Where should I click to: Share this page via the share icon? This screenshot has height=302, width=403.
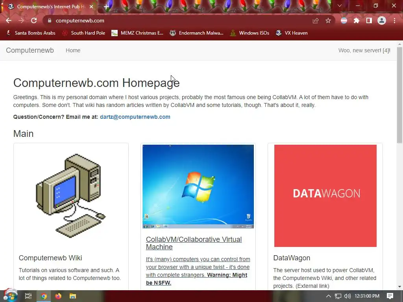click(315, 20)
